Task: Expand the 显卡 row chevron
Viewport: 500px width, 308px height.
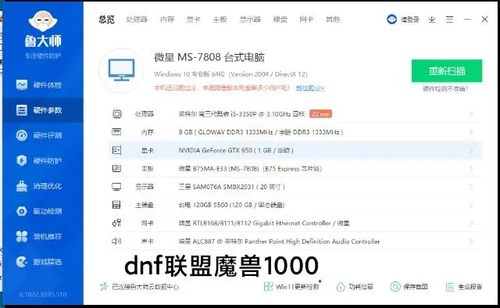Action: click(471, 150)
